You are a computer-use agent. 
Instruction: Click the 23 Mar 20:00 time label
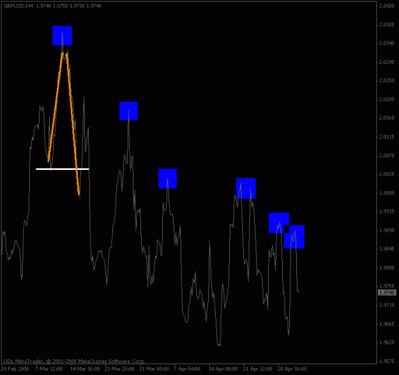pyautogui.click(x=119, y=369)
